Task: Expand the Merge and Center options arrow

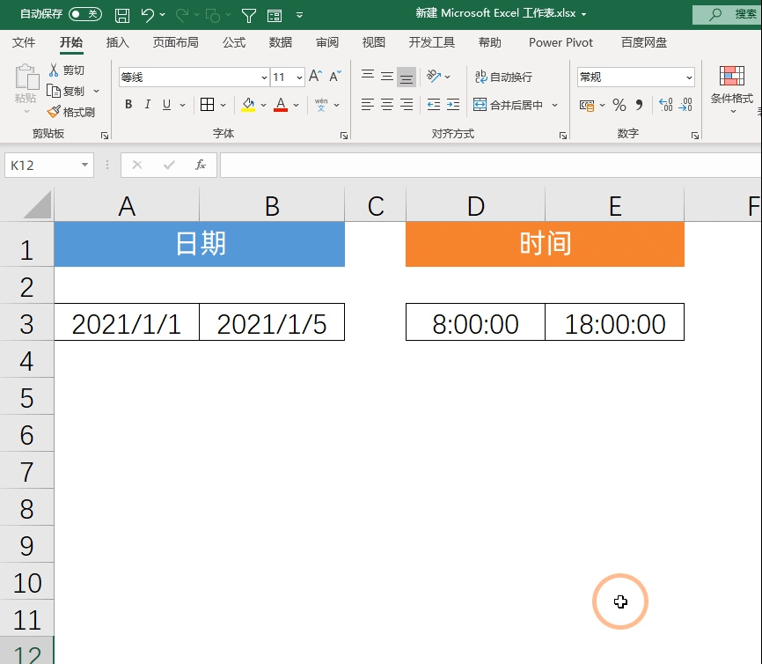Action: 554,105
